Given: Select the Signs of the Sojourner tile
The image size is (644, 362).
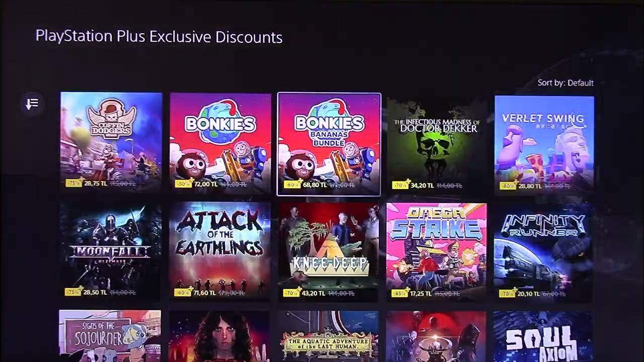Looking at the screenshot, I should point(110,336).
